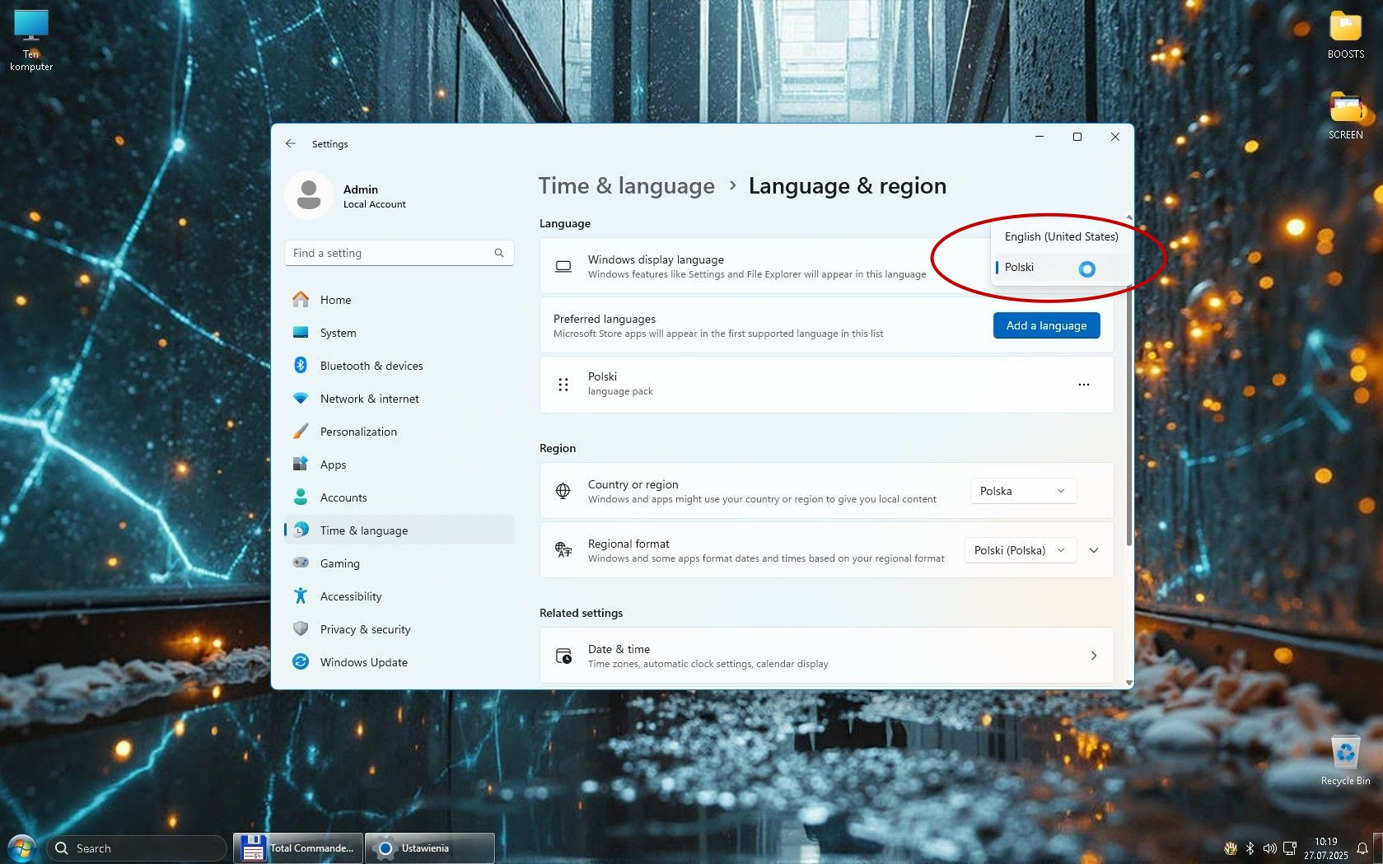
Task: Click the Bluetooth & devices icon
Action: (301, 366)
